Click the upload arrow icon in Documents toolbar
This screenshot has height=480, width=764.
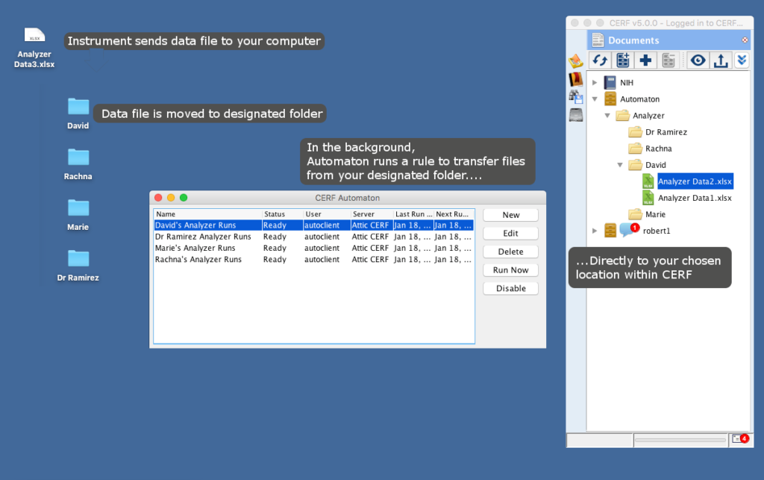(721, 60)
